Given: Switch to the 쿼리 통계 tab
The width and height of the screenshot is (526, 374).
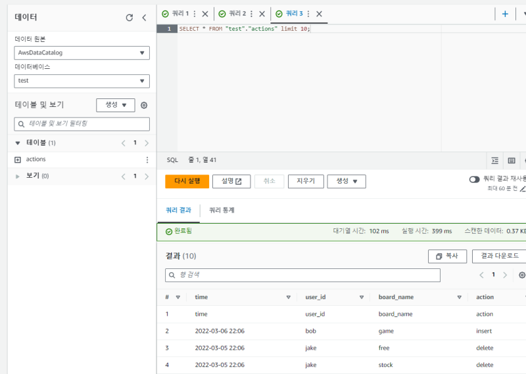Looking at the screenshot, I should click(x=222, y=210).
